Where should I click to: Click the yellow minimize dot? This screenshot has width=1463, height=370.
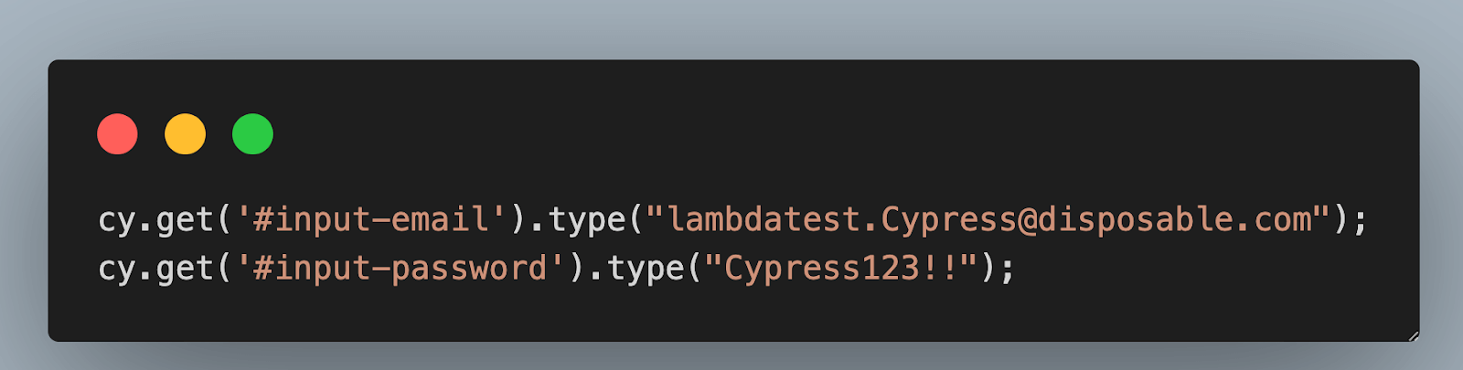(x=185, y=134)
